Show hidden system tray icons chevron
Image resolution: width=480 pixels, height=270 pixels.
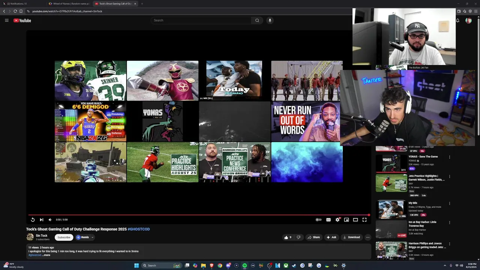445,265
